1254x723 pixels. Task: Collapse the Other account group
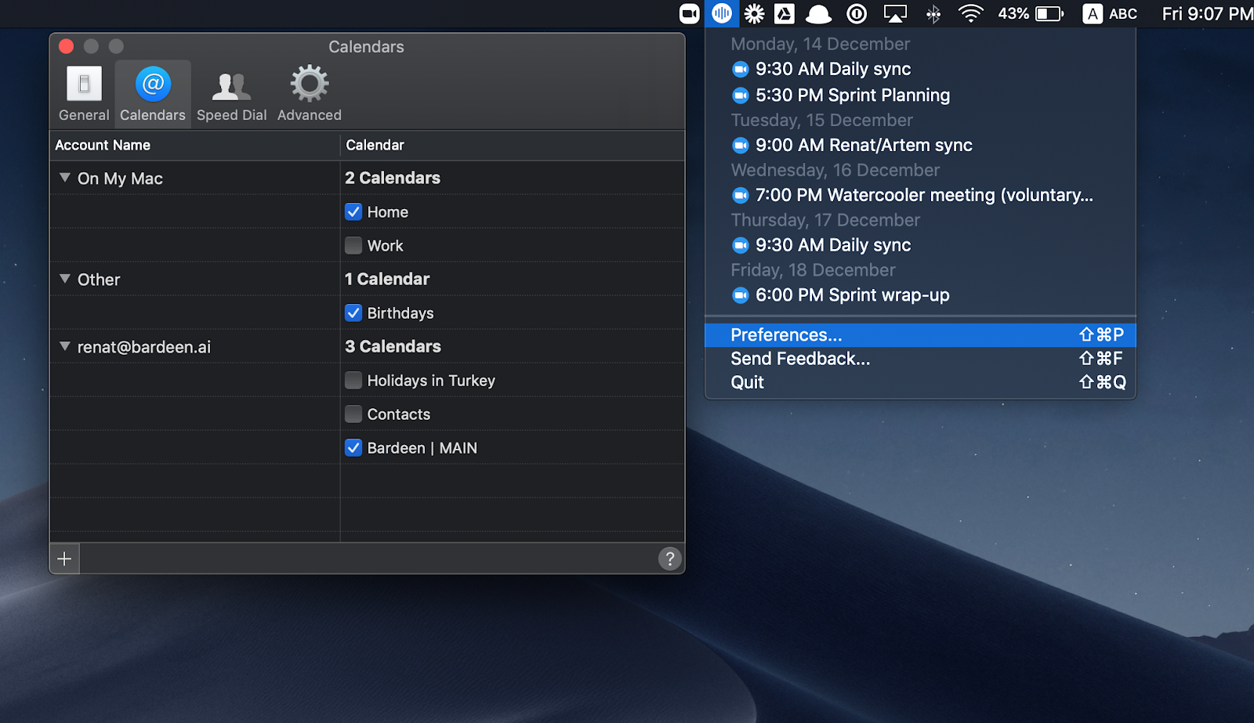(65, 280)
